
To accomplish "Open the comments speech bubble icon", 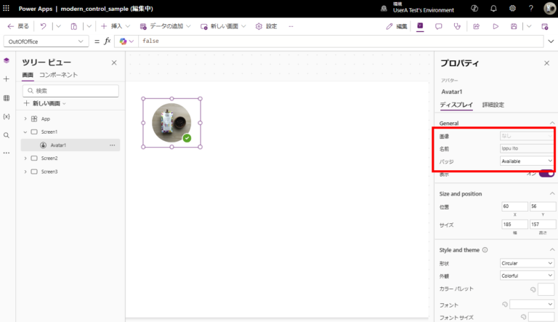I will 438,26.
